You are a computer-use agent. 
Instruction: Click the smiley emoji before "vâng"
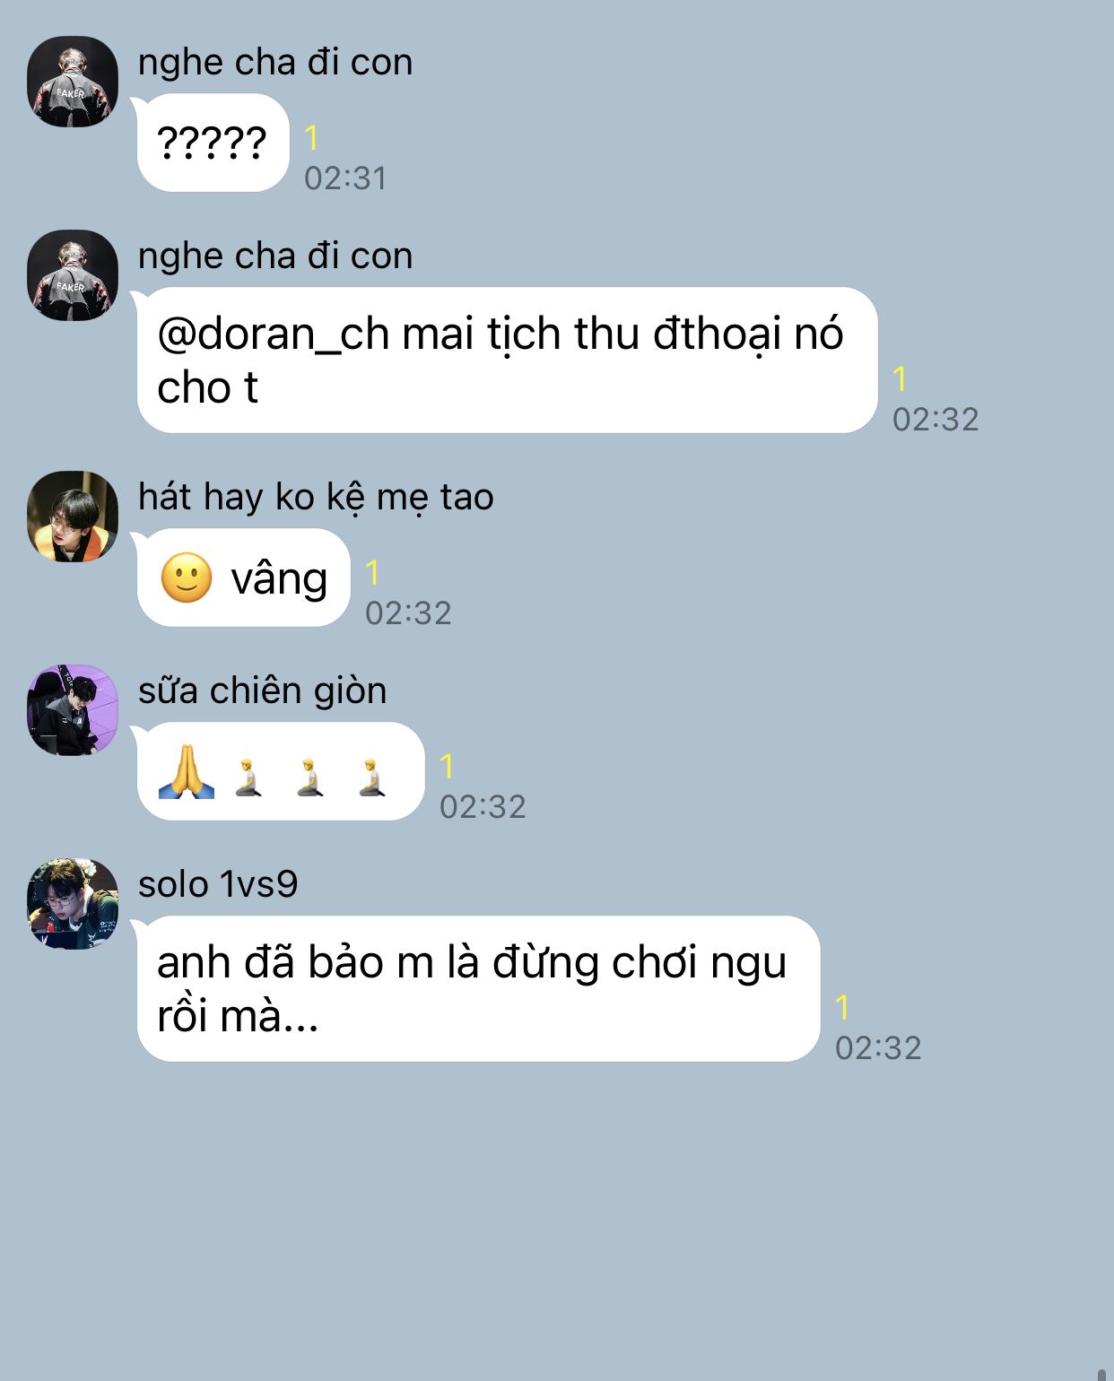click(x=187, y=578)
